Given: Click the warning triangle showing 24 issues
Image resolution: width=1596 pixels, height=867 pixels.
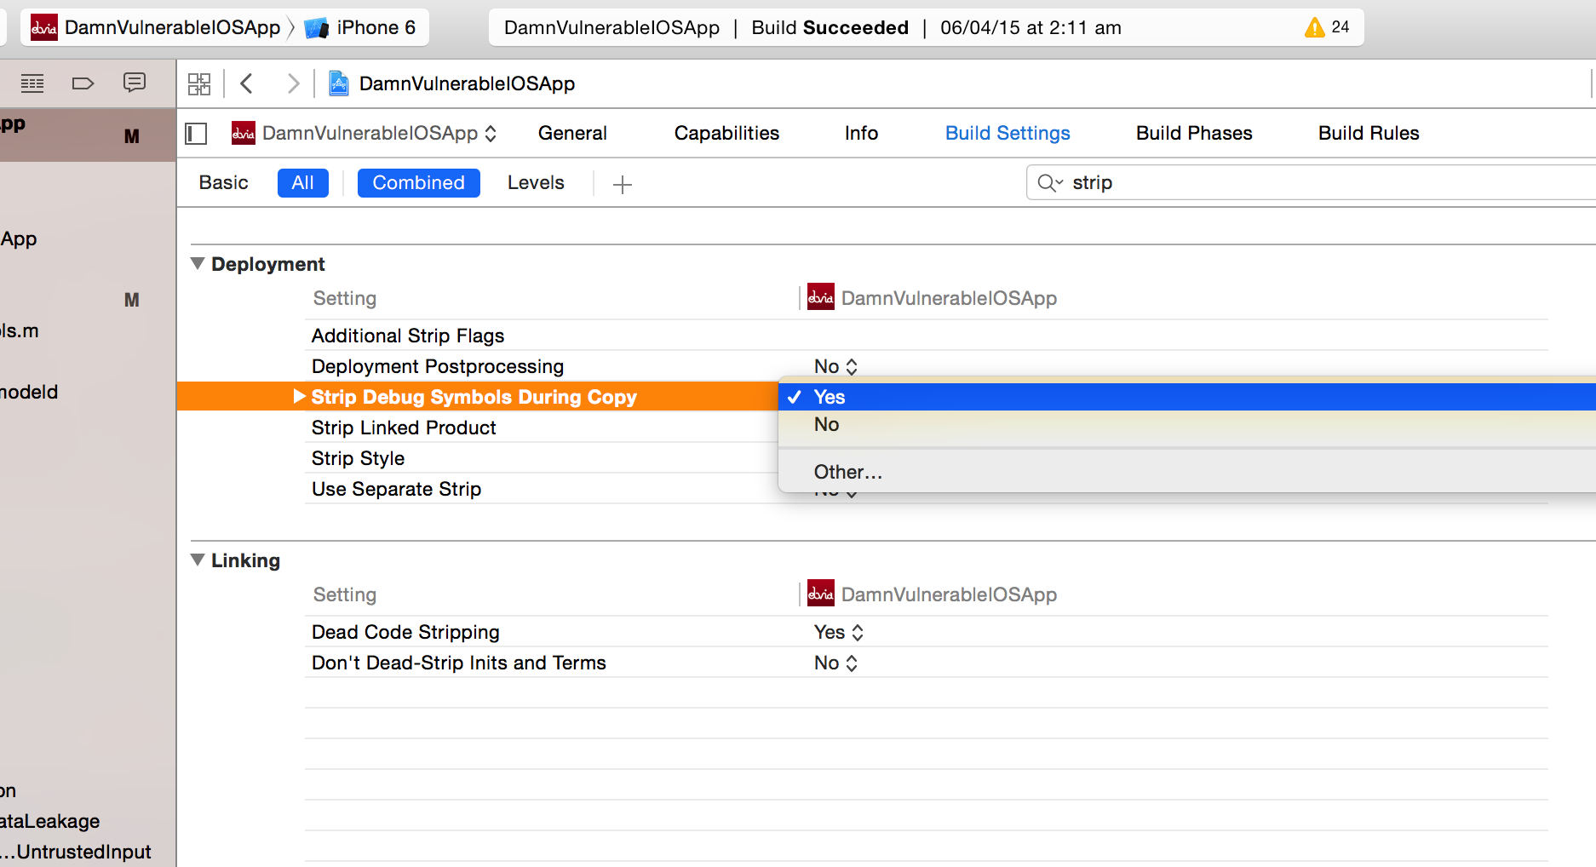Looking at the screenshot, I should click(x=1315, y=28).
